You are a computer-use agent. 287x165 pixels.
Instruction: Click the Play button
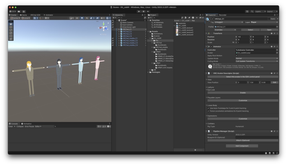pos(139,12)
